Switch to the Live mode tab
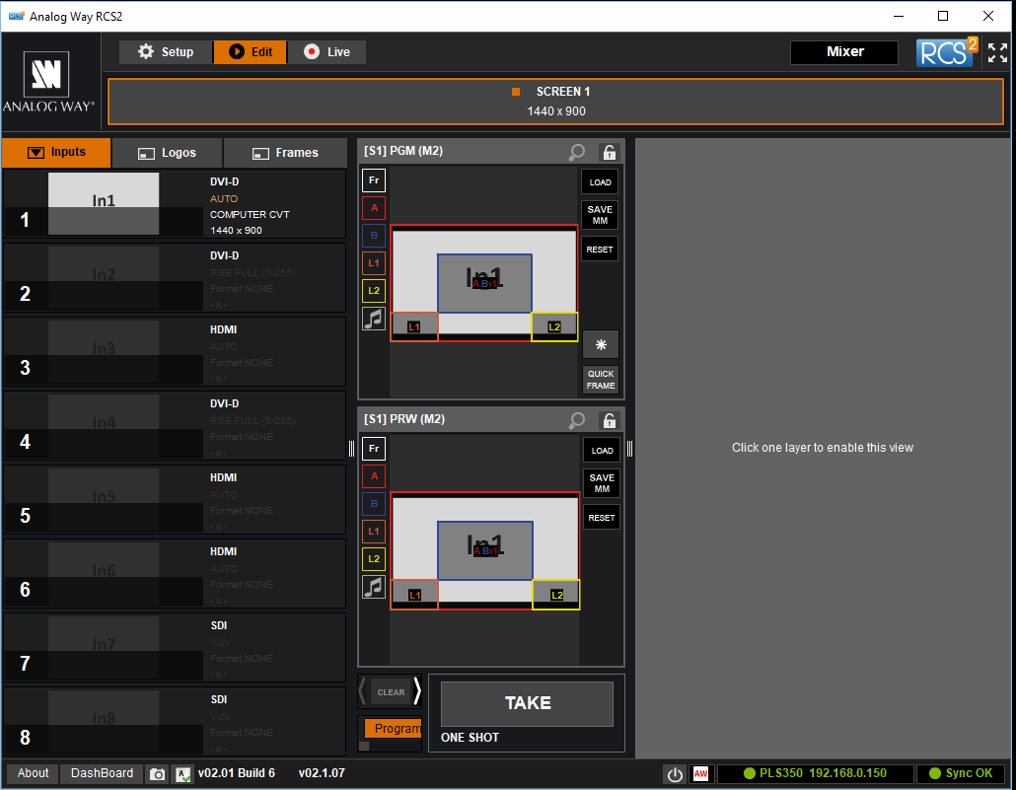The image size is (1016, 790). click(x=327, y=52)
